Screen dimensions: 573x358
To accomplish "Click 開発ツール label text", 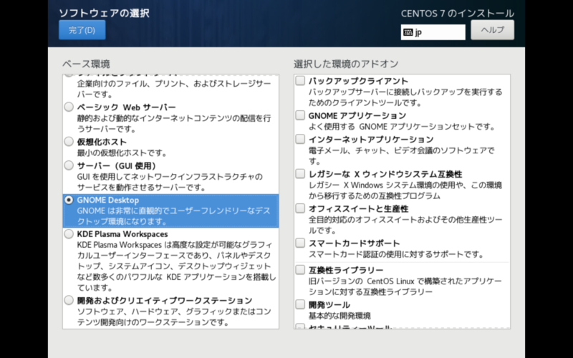I will pos(329,305).
